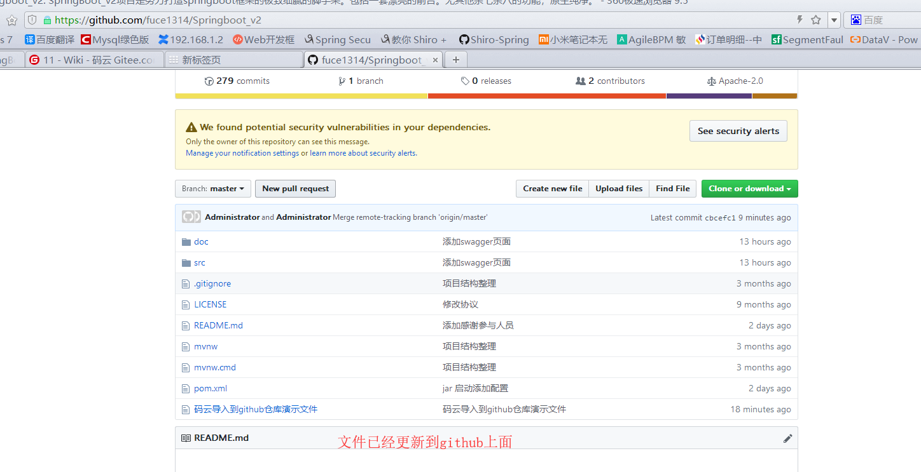The image size is (921, 472).
Task: Click See security alerts button
Action: pos(738,131)
